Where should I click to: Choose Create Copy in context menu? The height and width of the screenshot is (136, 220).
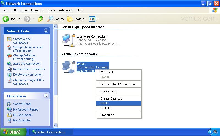click(x=118, y=91)
